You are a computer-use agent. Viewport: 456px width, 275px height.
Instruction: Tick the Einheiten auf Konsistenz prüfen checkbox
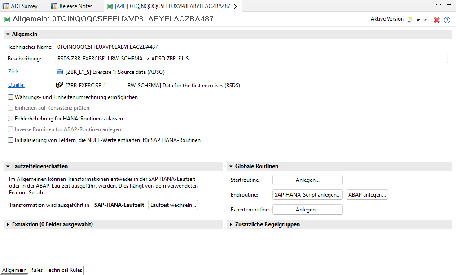coord(10,107)
